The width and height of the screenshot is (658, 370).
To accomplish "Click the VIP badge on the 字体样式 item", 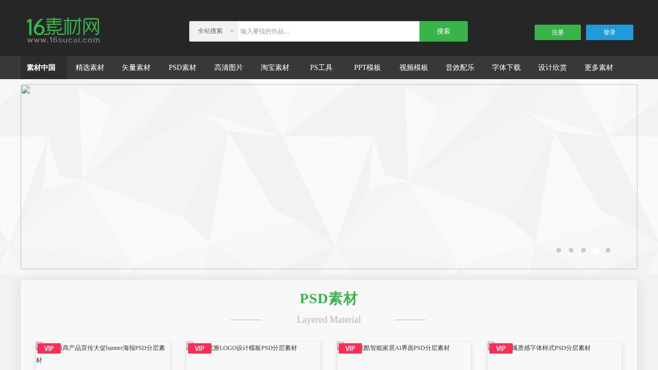I will point(501,348).
